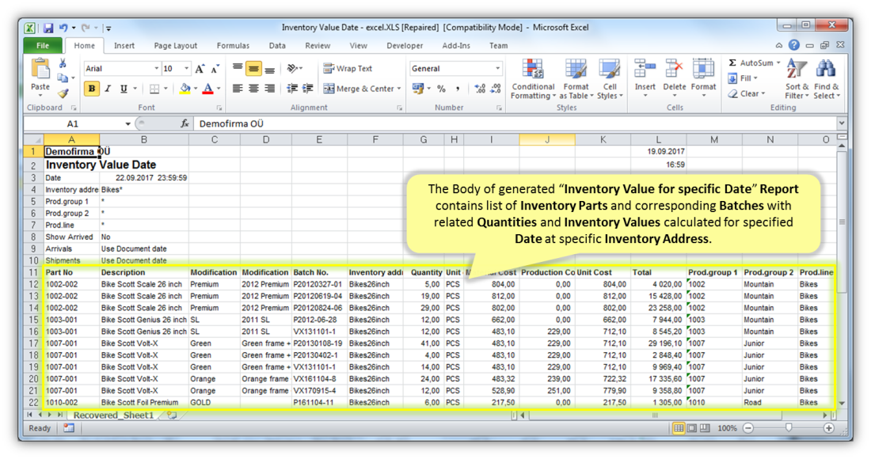Increase font size with Grow Font icon

pyautogui.click(x=200, y=69)
